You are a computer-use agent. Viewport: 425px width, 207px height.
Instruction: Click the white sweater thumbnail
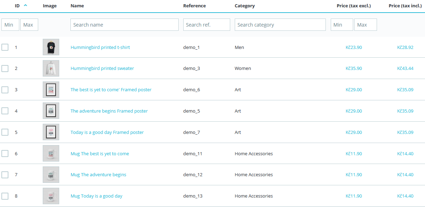point(51,68)
